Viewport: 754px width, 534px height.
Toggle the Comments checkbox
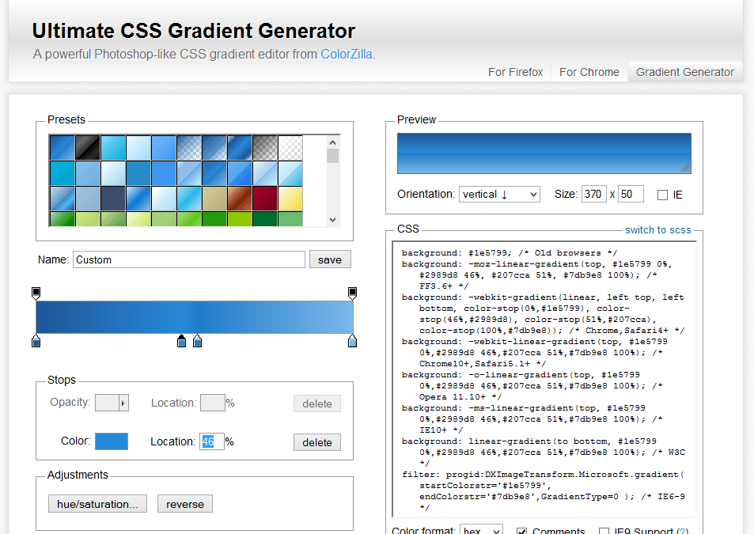(x=521, y=532)
